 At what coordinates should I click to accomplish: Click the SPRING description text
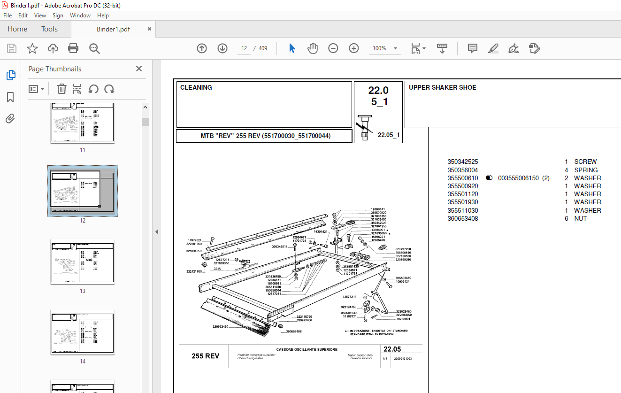(x=586, y=170)
